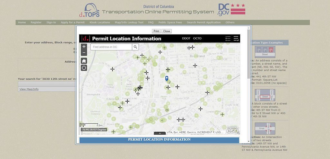The width and height of the screenshot is (330, 159).
Task: Click the DDOT link in header
Action: [186, 39]
